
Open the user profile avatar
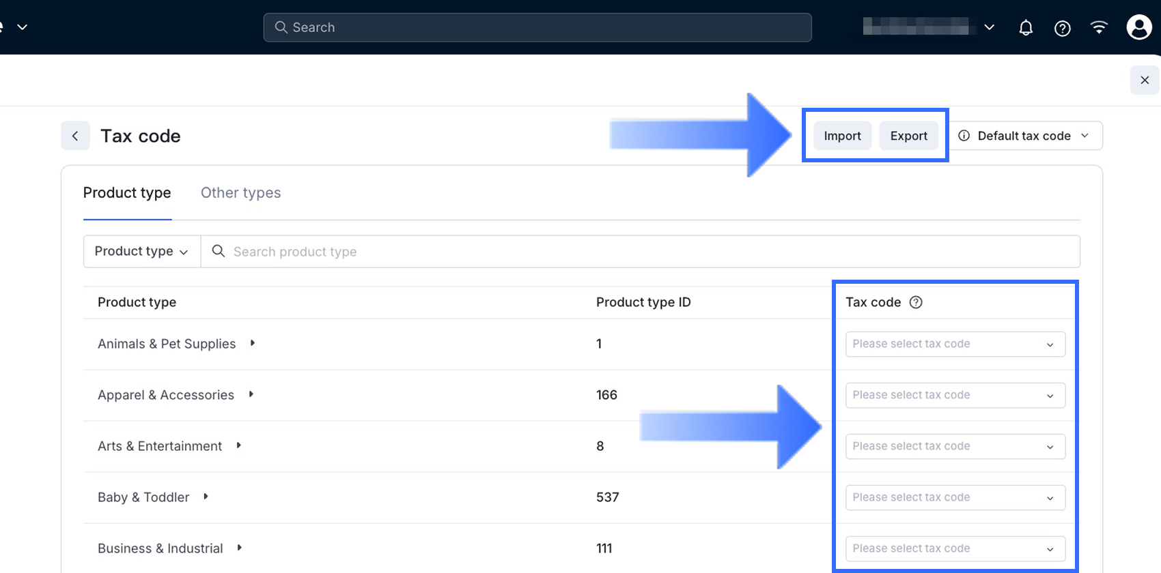tap(1138, 27)
